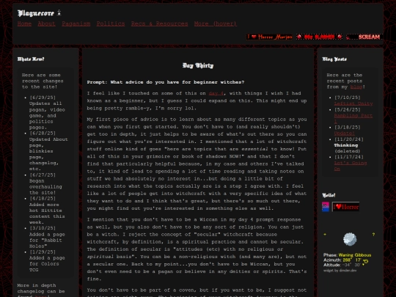The width and height of the screenshot is (396, 297).
Task: Click the Altitude reading in moon widget
Action: tap(342, 265)
